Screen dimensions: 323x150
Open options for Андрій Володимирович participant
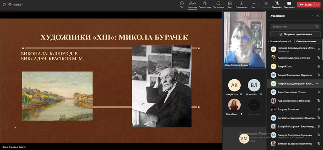coord(317,83)
